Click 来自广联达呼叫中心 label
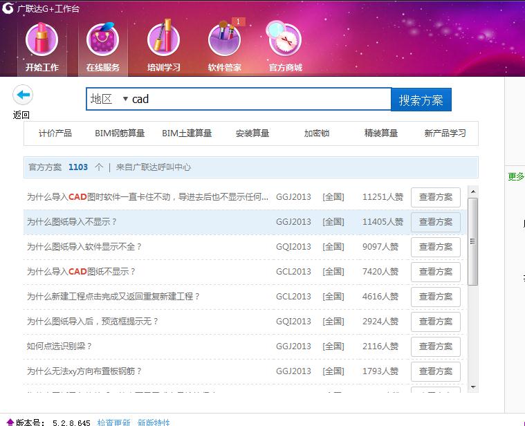The width and height of the screenshot is (525, 426). pos(154,167)
